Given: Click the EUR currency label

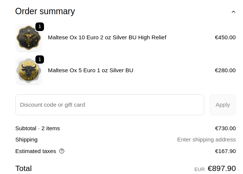Looking at the screenshot, I should coord(199,170).
